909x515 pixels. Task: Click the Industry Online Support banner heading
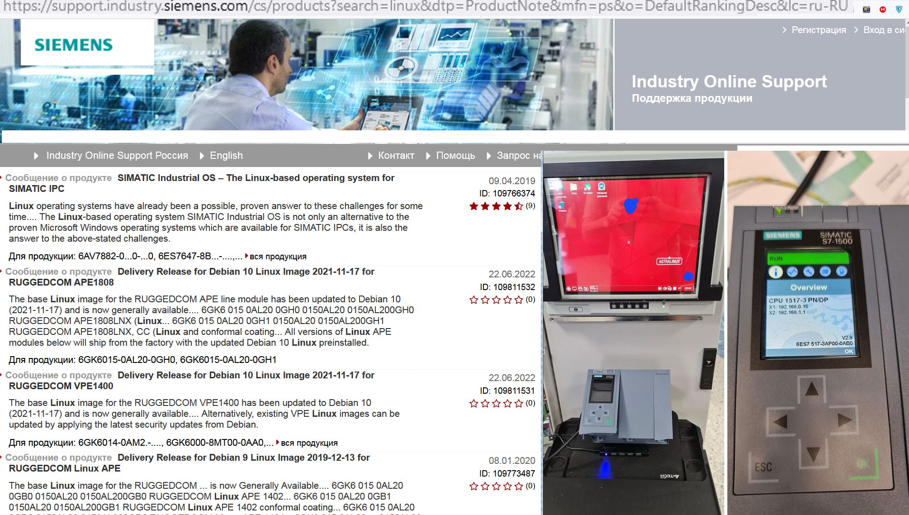tap(729, 81)
